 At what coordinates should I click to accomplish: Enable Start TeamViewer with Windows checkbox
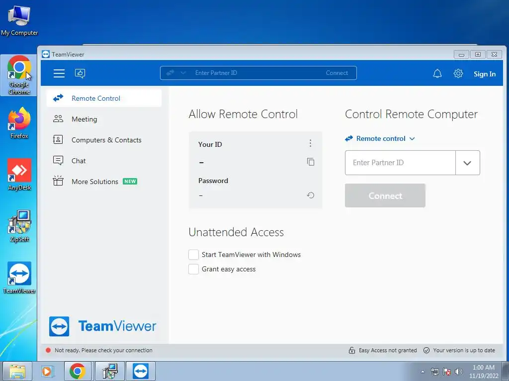pyautogui.click(x=193, y=254)
